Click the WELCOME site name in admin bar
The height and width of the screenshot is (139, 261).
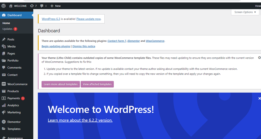point(20,6)
